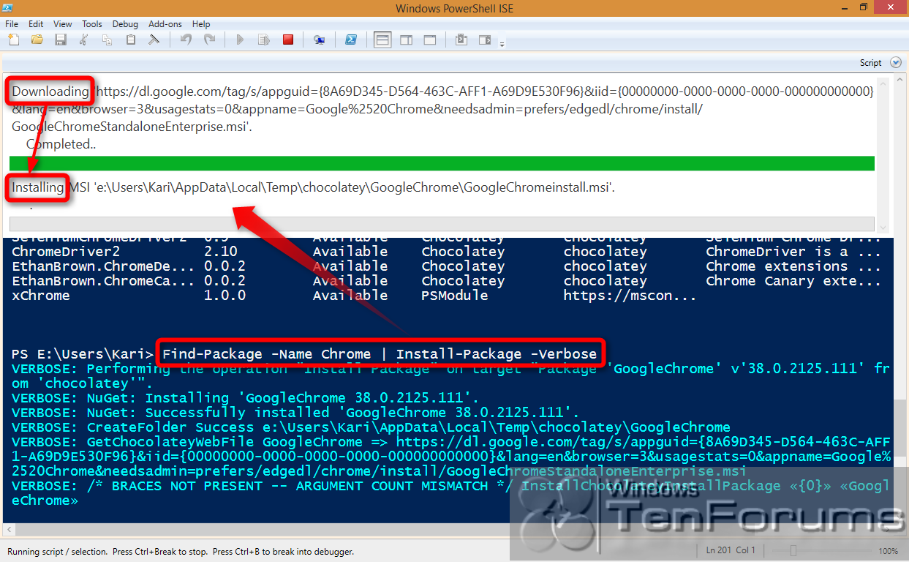Toggle the Script pane chevron button
Image resolution: width=909 pixels, height=562 pixels.
894,63
